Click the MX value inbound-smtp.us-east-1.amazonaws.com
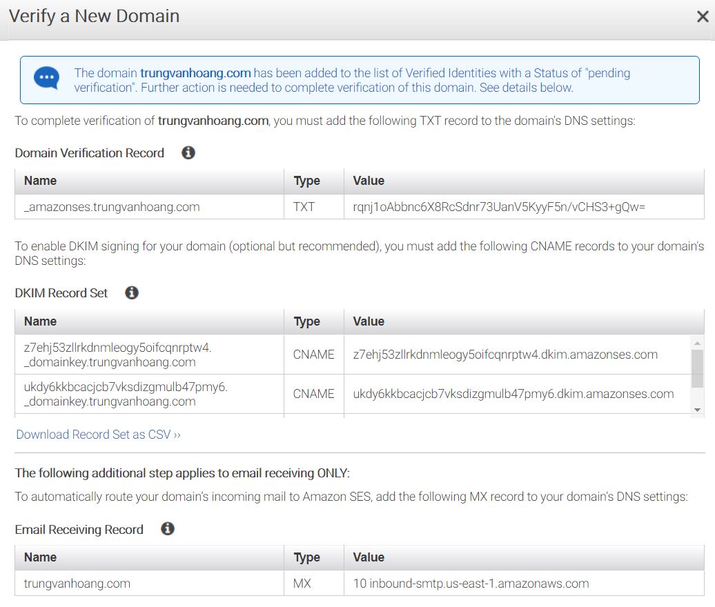This screenshot has height=607, width=715. tap(471, 584)
